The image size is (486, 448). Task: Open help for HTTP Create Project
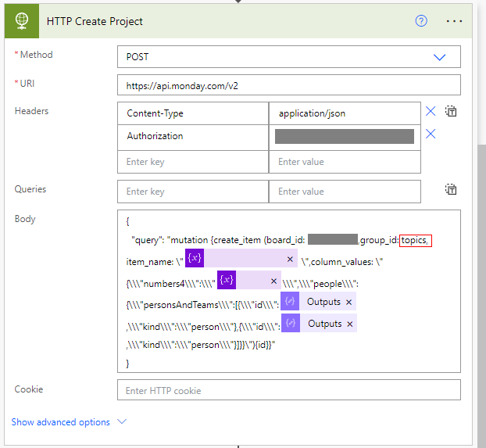tap(421, 21)
